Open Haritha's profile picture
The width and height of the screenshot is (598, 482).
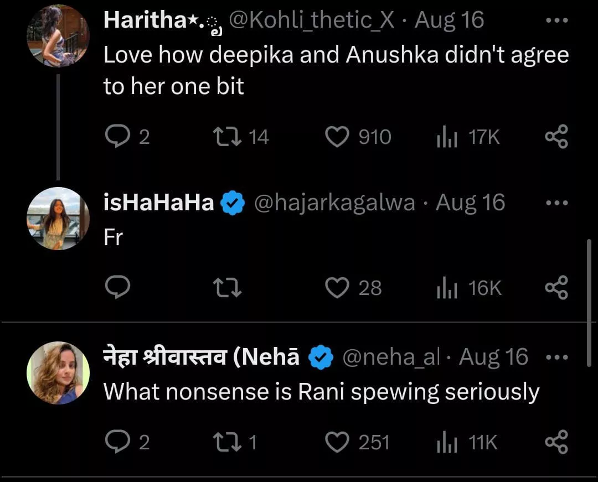coord(58,36)
